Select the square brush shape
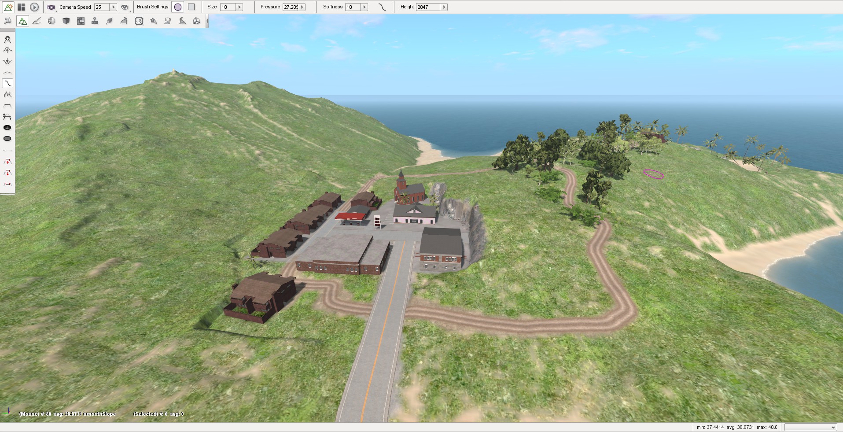 pyautogui.click(x=191, y=7)
